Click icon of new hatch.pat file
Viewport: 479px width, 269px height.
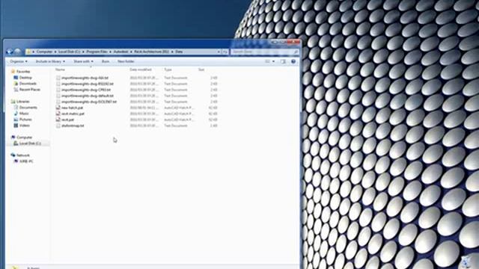(x=58, y=108)
